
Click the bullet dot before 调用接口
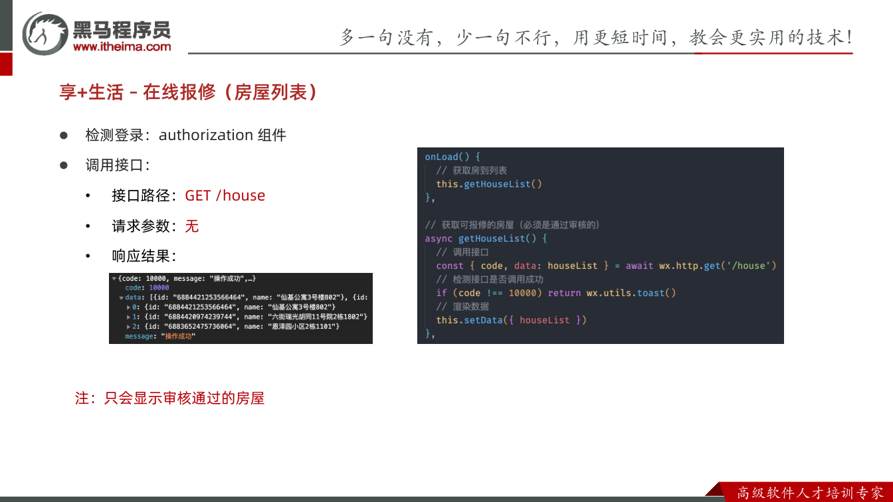click(x=64, y=165)
